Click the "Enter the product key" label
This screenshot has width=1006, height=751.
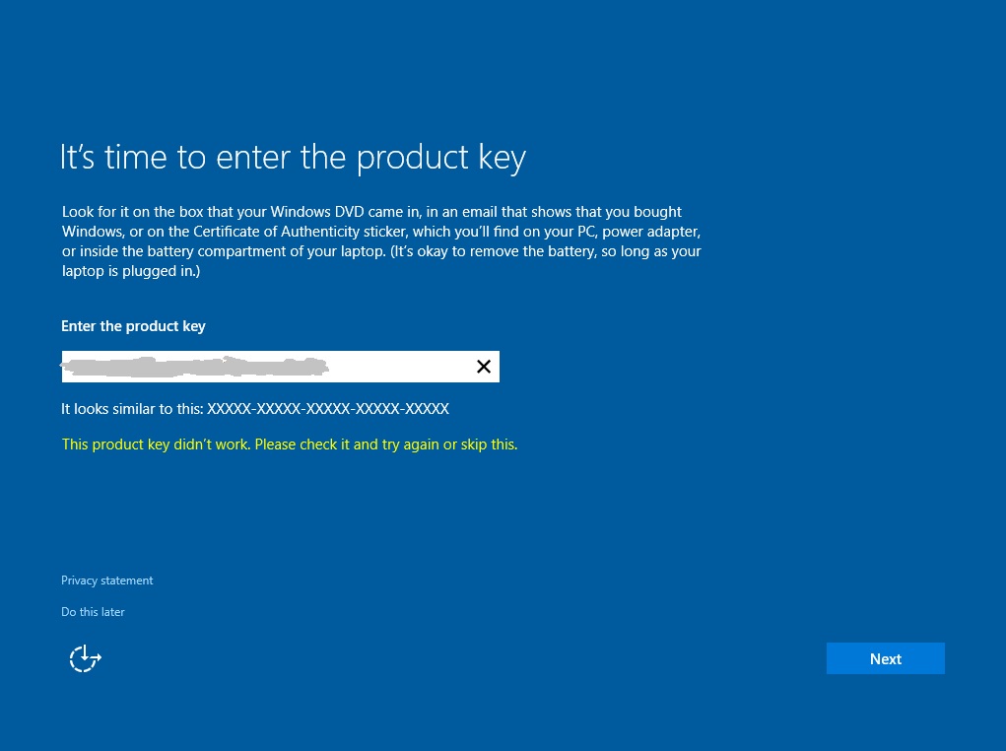(x=133, y=326)
